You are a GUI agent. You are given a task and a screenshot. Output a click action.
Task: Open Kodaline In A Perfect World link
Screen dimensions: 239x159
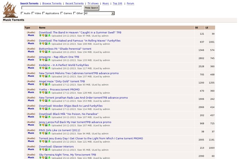[x=64, y=65]
